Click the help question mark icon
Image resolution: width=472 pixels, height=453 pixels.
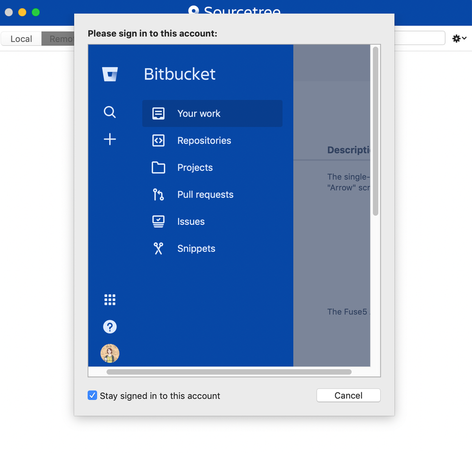coord(110,327)
